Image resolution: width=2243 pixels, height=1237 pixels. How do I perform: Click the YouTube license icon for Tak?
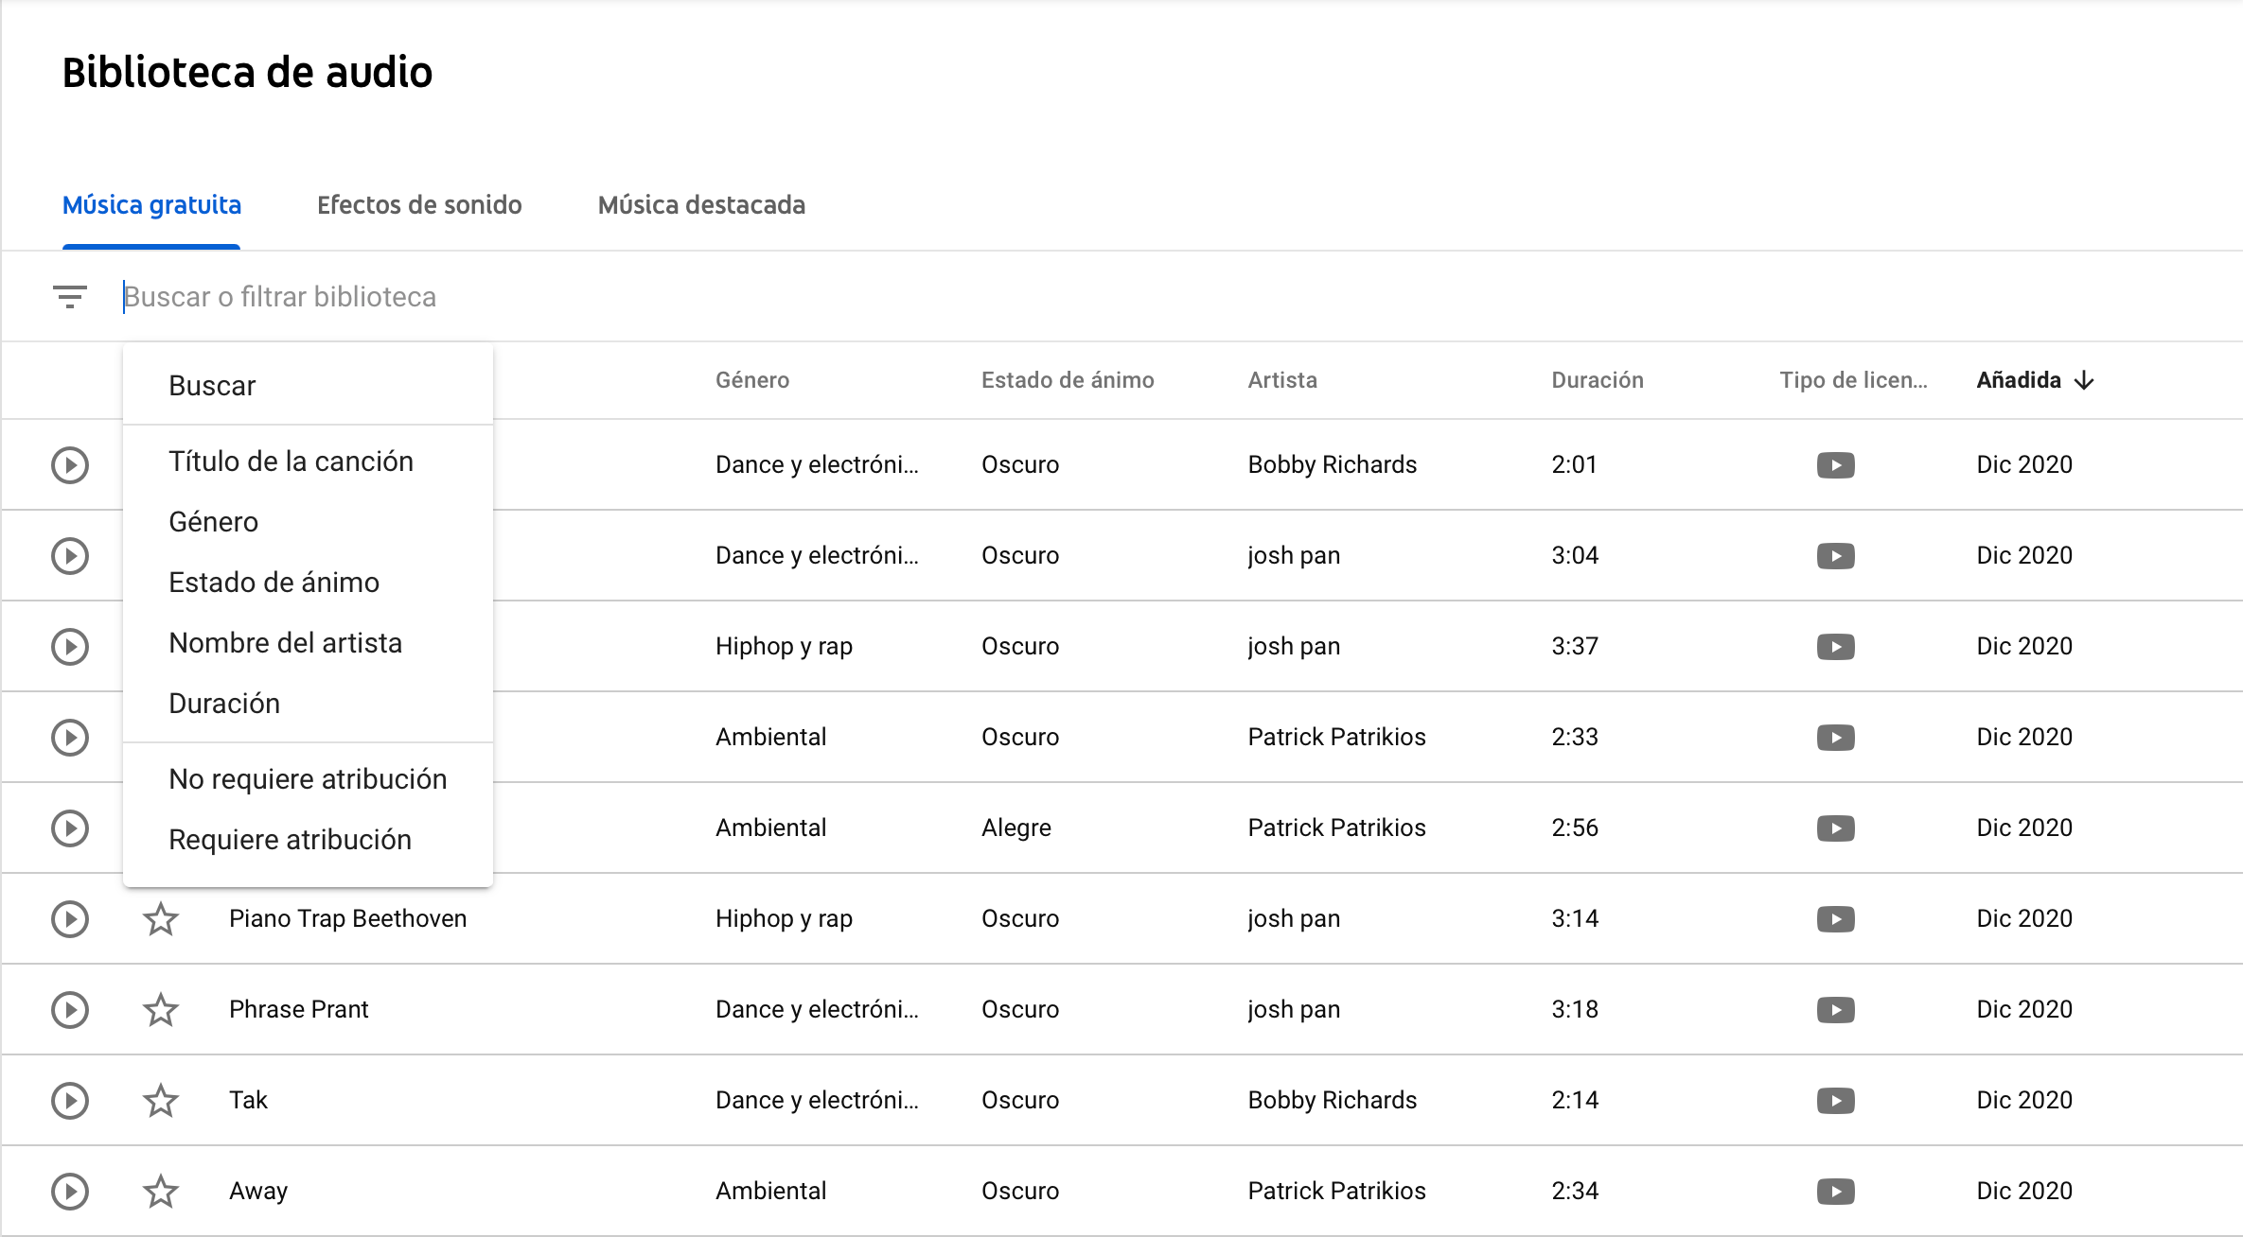[x=1835, y=1101]
